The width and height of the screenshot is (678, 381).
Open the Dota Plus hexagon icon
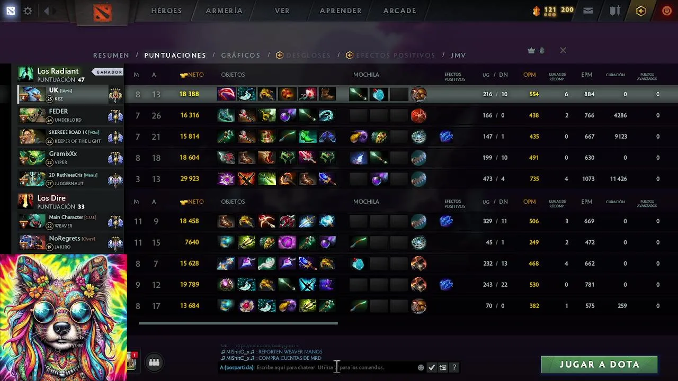(641, 11)
